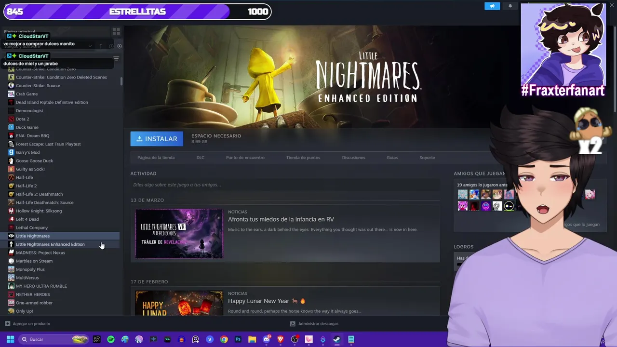Select ENA: Dream BBQ

(x=32, y=136)
